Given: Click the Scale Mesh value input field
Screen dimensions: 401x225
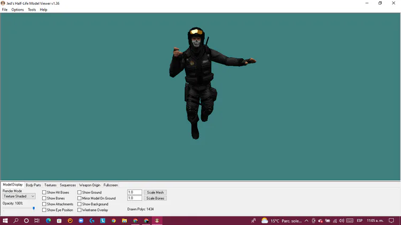Looking at the screenshot, I should [135, 192].
